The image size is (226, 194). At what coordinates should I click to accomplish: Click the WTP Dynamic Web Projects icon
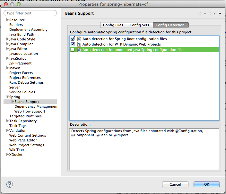(x=79, y=44)
